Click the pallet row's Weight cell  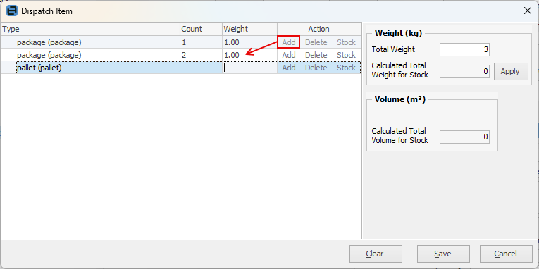tap(249, 68)
